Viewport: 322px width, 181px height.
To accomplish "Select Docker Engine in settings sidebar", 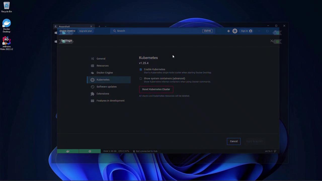I will (x=105, y=73).
